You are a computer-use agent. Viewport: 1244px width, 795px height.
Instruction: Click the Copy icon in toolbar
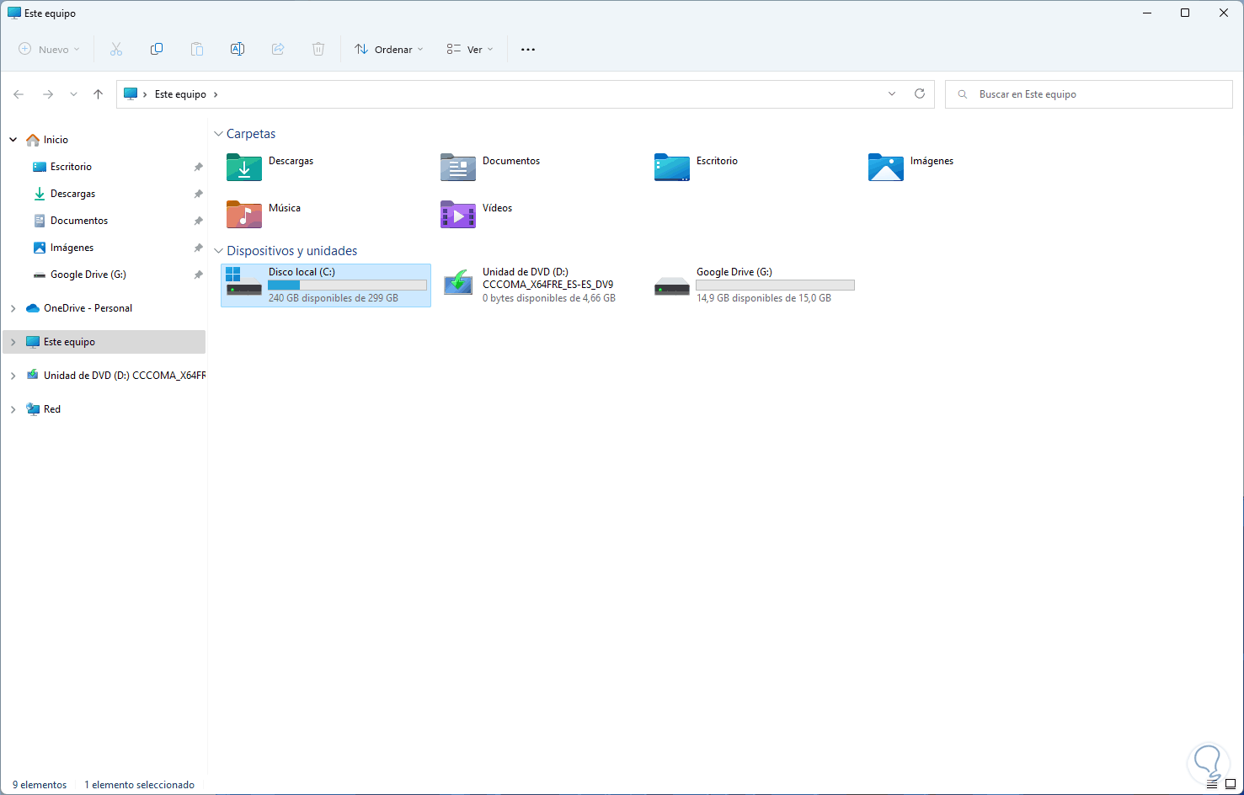point(157,49)
